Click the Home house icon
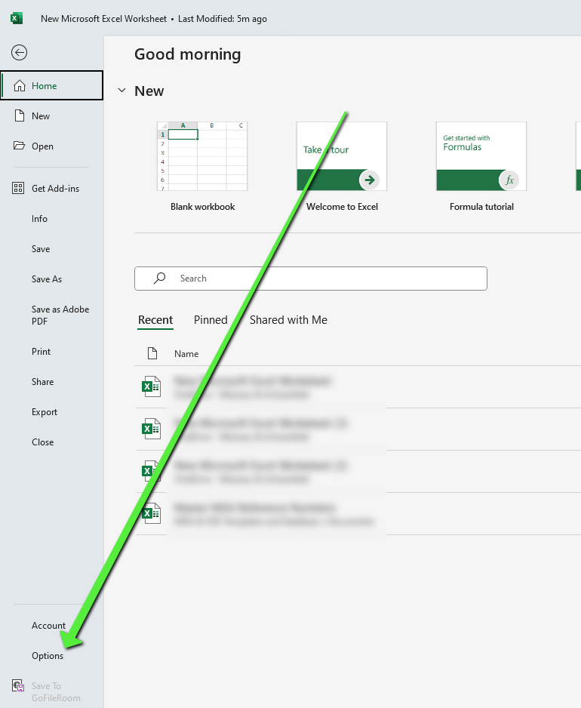Screen dimensions: 581x708 pos(20,85)
